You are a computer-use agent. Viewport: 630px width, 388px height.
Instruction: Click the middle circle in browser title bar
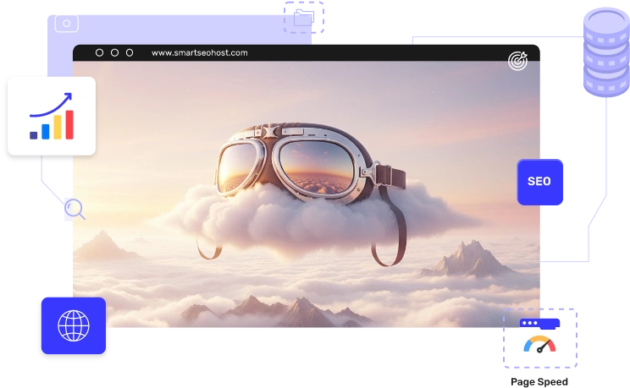[114, 52]
